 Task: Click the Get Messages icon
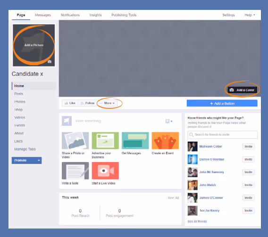[x=135, y=140]
